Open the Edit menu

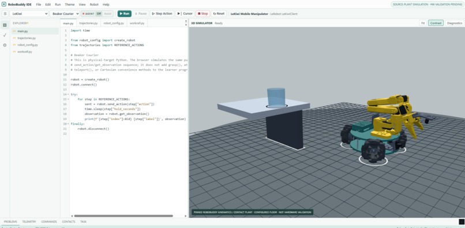pyautogui.click(x=48, y=5)
